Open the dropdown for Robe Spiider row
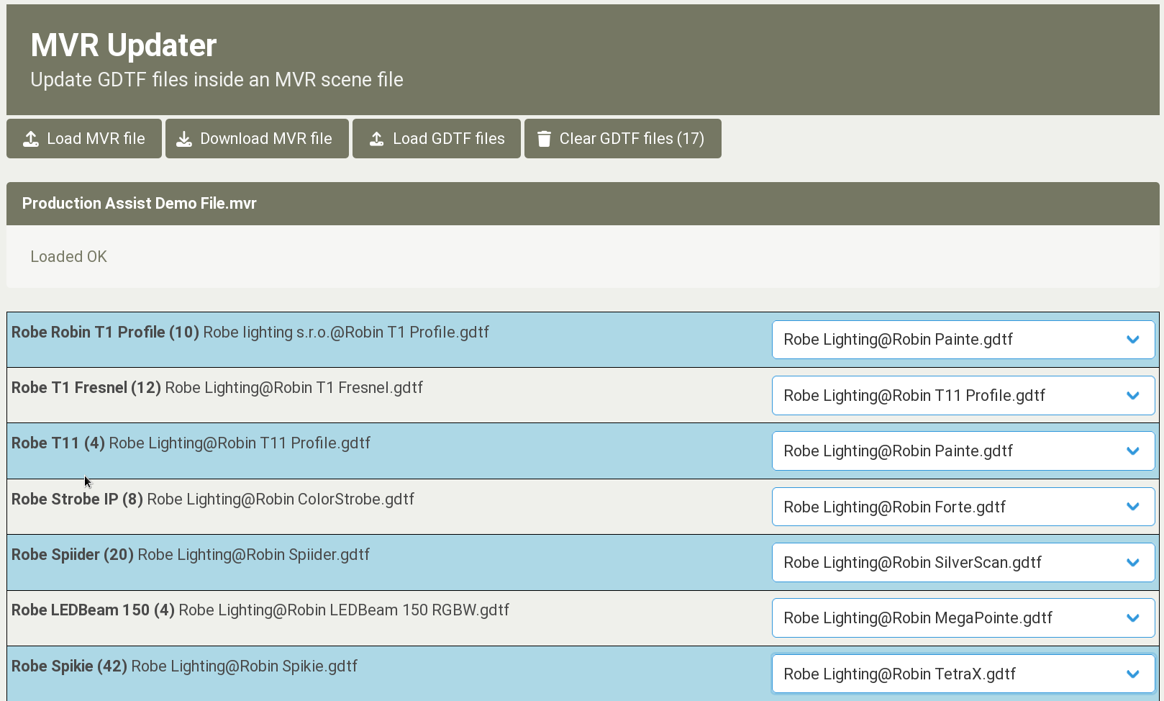 tap(963, 563)
